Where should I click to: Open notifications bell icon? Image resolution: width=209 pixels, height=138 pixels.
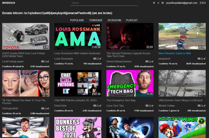158,3
